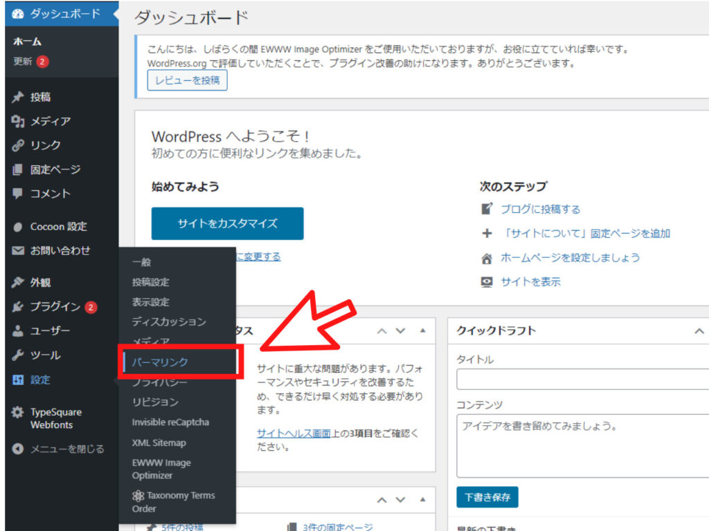Click the media icon beside メディア
This screenshot has width=709, height=531.
click(17, 121)
